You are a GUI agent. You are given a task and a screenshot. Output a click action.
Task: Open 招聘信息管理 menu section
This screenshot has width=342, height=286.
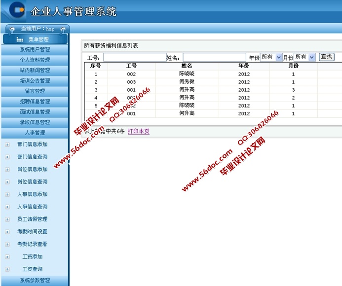pos(35,102)
